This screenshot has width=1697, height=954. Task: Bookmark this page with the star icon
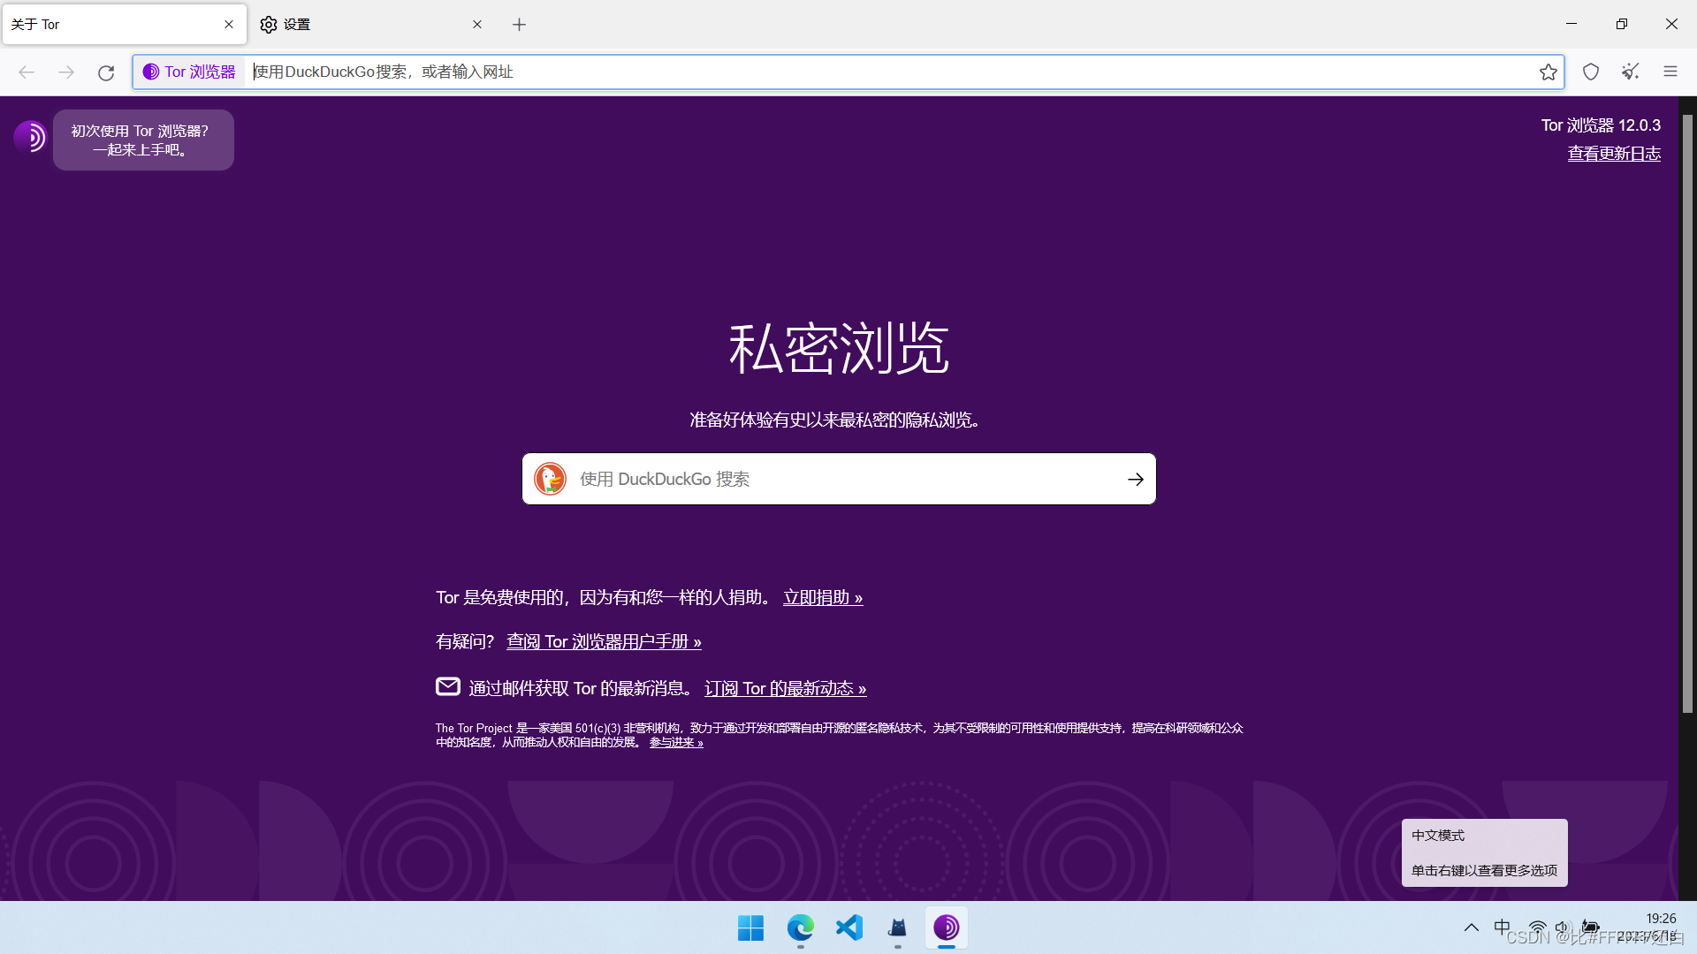click(1548, 72)
